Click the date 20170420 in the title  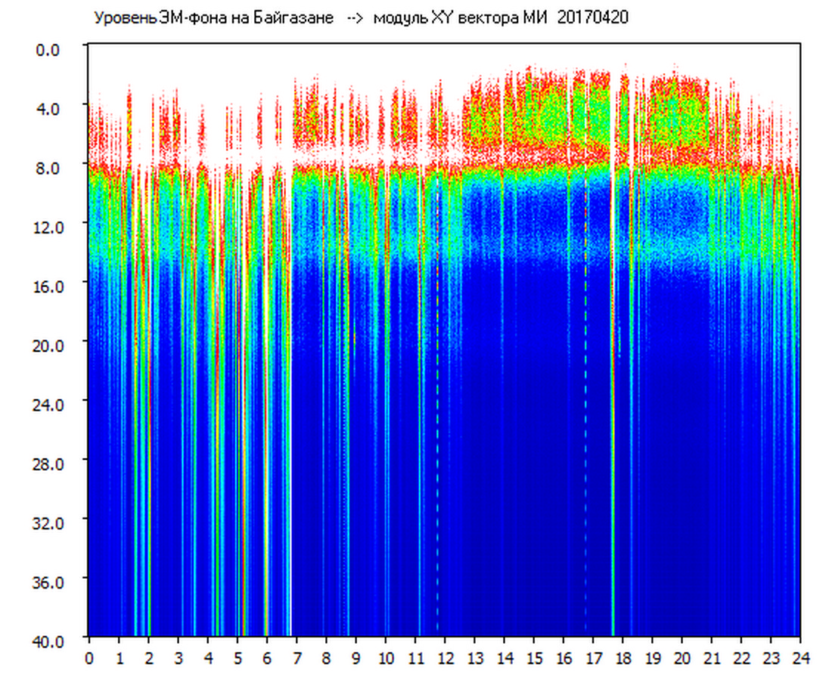[x=592, y=18]
